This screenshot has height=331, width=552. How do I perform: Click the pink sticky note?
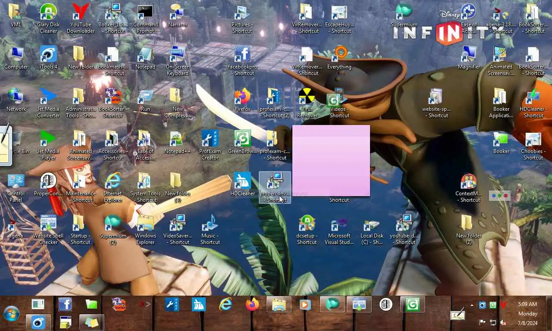tap(331, 160)
